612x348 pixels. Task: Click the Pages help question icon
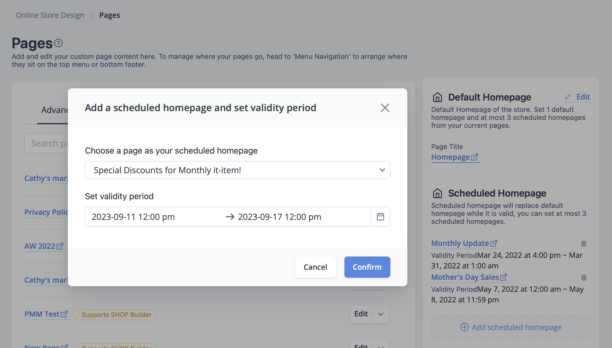[x=58, y=43]
